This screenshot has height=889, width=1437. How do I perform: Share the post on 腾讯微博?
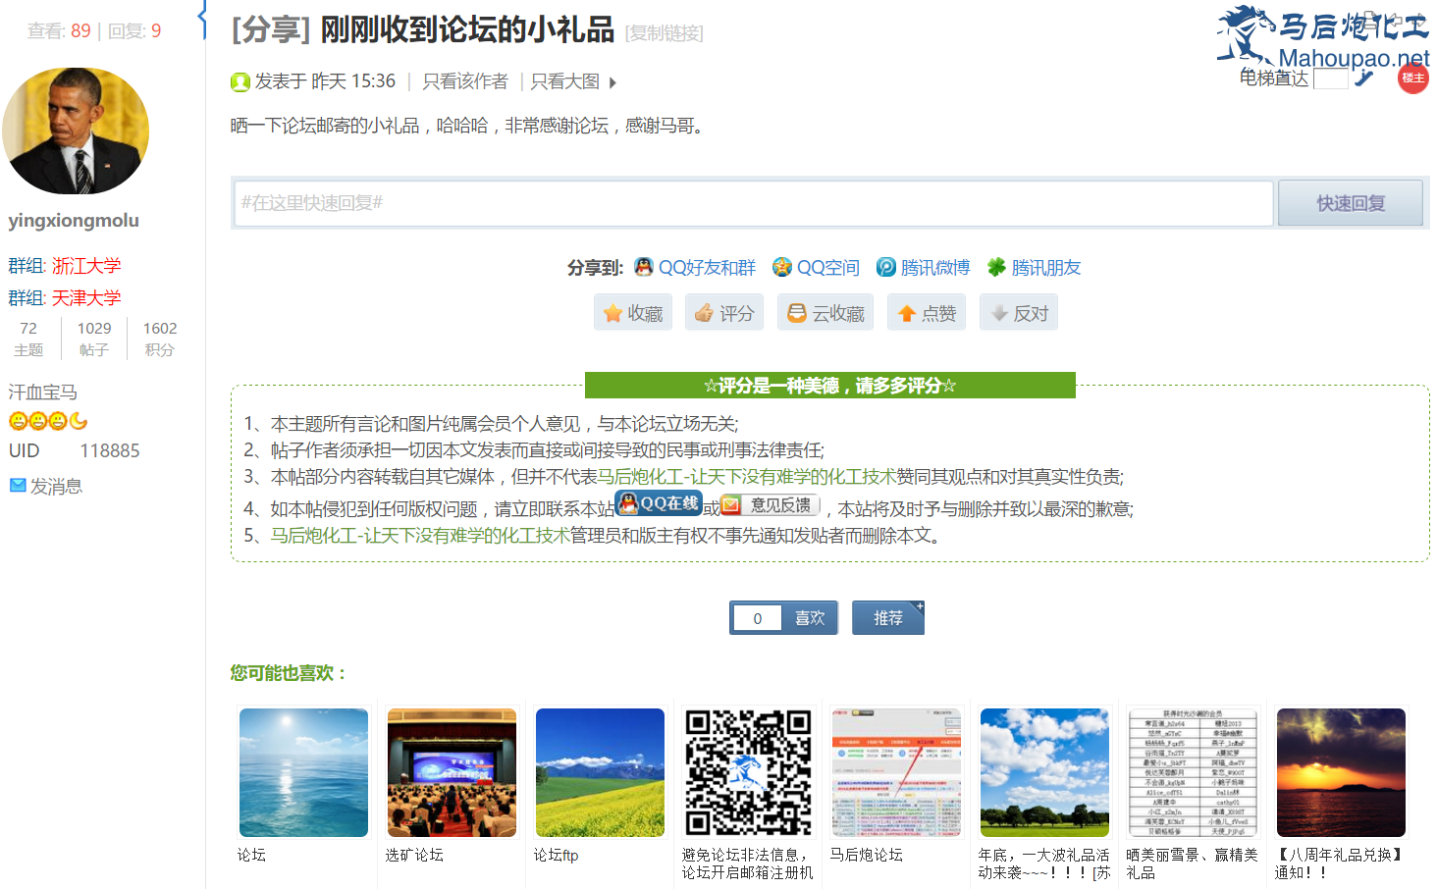pyautogui.click(x=923, y=268)
